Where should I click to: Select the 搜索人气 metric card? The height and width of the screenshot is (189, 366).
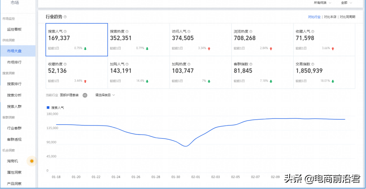click(77, 39)
